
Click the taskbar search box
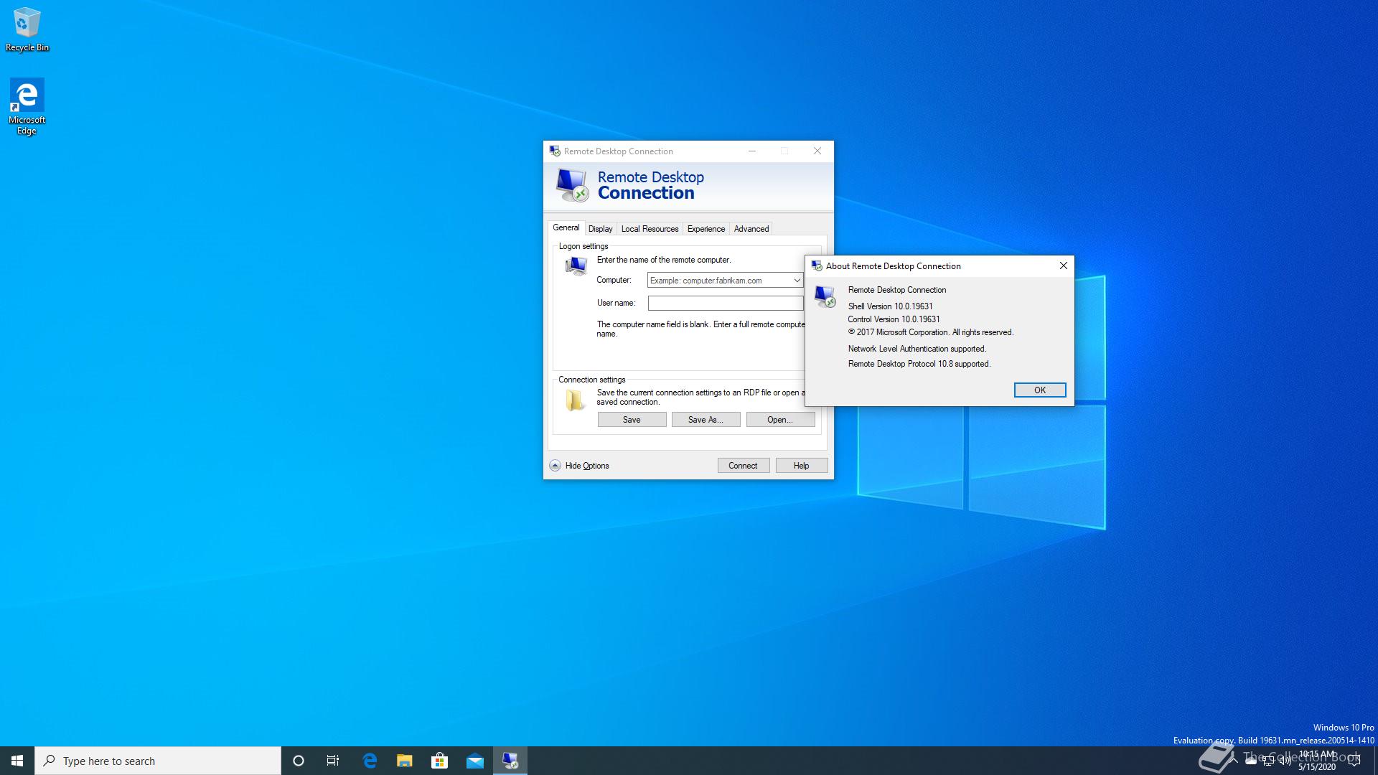pos(158,761)
